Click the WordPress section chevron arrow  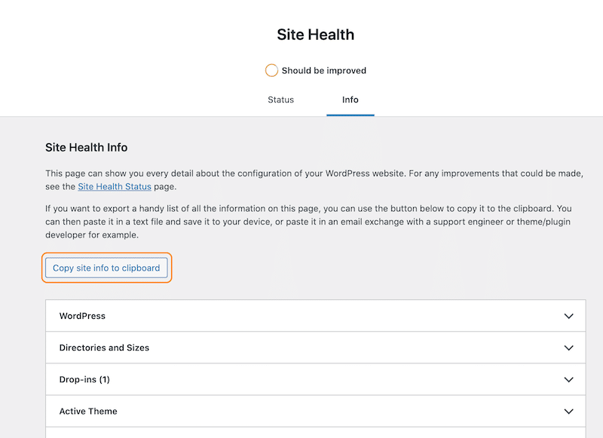(568, 316)
